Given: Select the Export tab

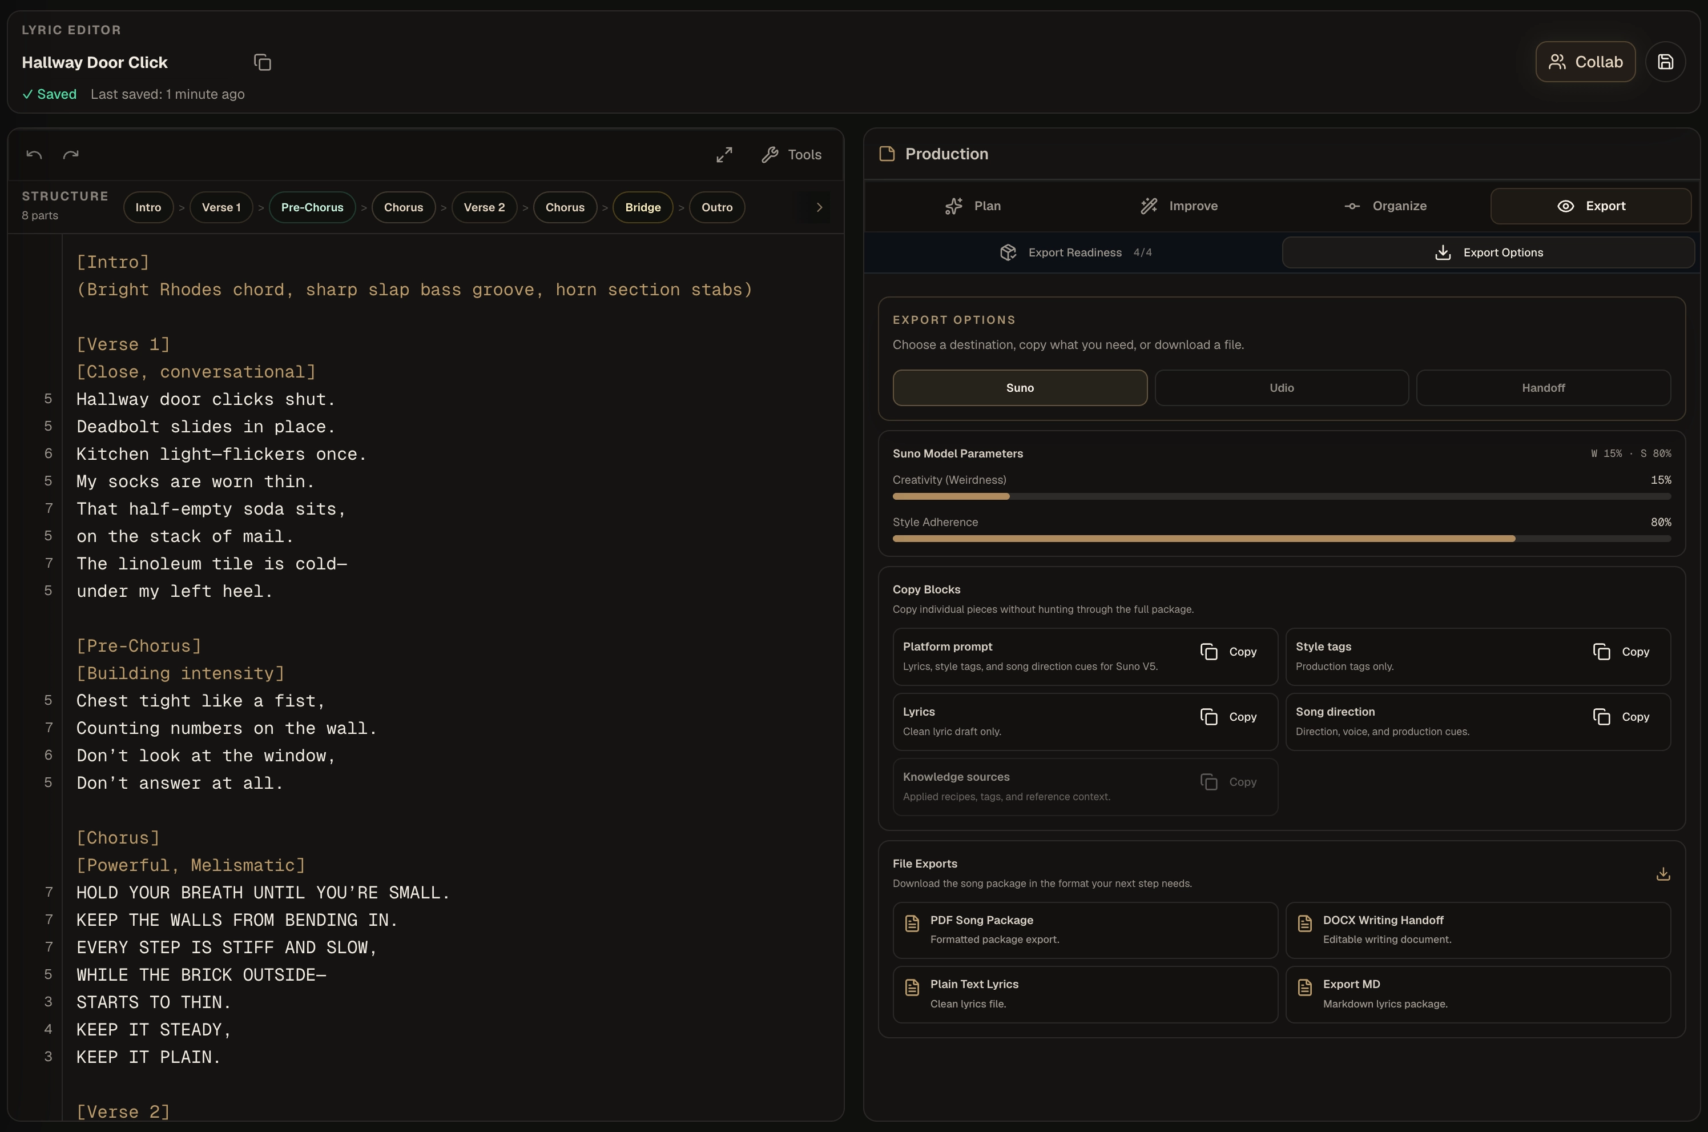Looking at the screenshot, I should [1590, 207].
